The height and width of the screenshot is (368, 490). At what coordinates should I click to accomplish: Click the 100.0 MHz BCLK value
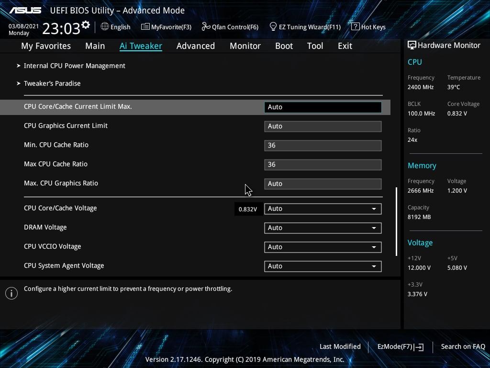coord(421,114)
